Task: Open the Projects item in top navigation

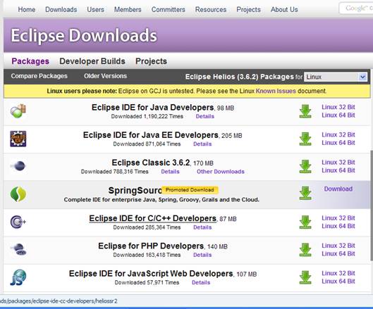Action: point(248,9)
